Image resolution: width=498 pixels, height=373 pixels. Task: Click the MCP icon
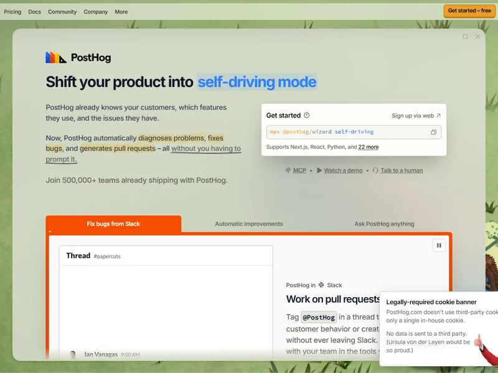(288, 170)
